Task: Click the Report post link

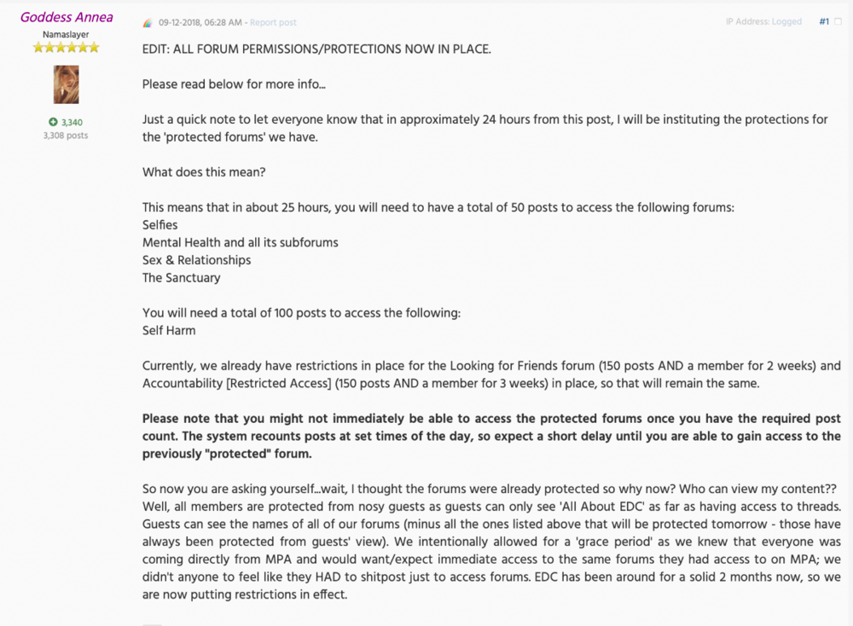Action: tap(273, 22)
